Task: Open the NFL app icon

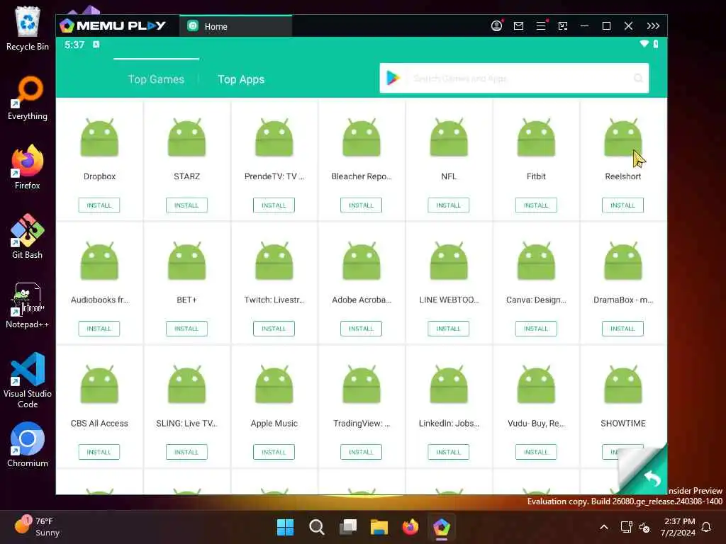Action: (449, 137)
